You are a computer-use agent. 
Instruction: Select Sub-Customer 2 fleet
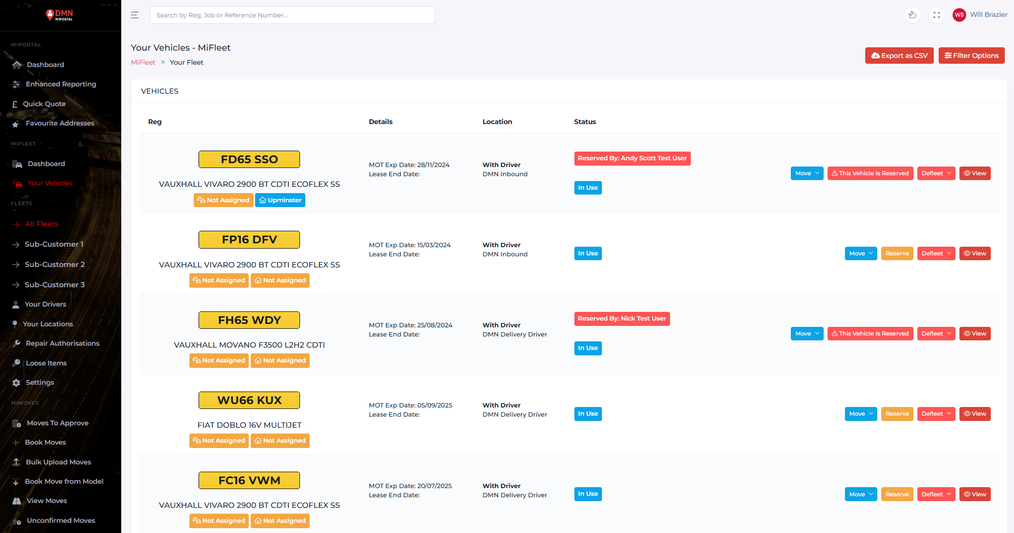[55, 265]
